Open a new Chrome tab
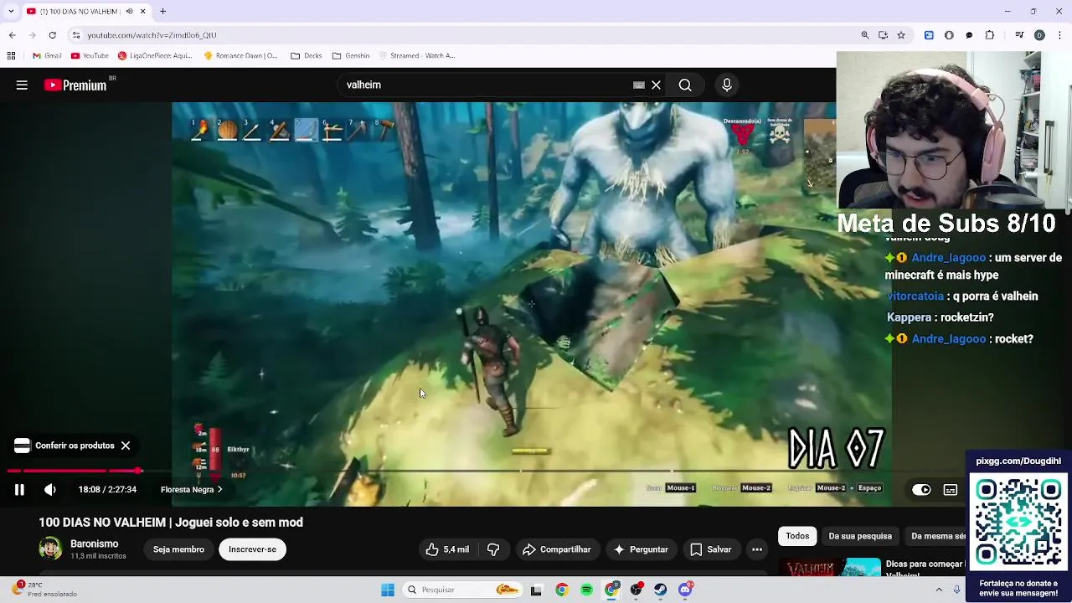 click(x=162, y=11)
